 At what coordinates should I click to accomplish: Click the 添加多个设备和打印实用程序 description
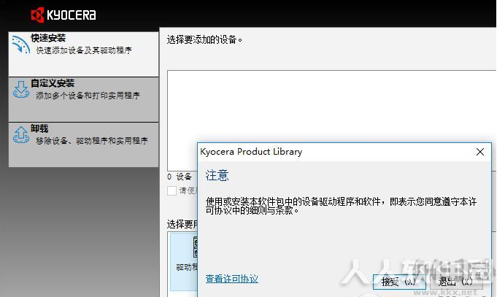pos(88,96)
